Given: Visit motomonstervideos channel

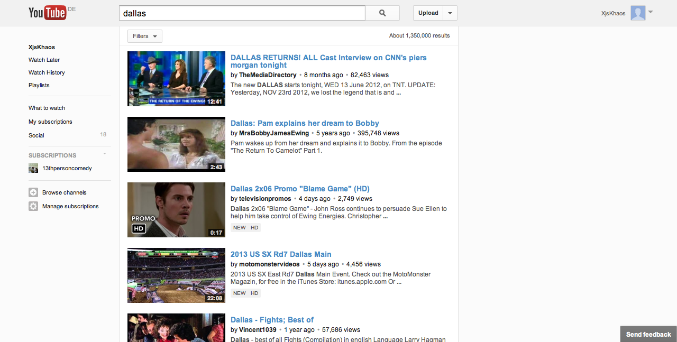Looking at the screenshot, I should (269, 264).
